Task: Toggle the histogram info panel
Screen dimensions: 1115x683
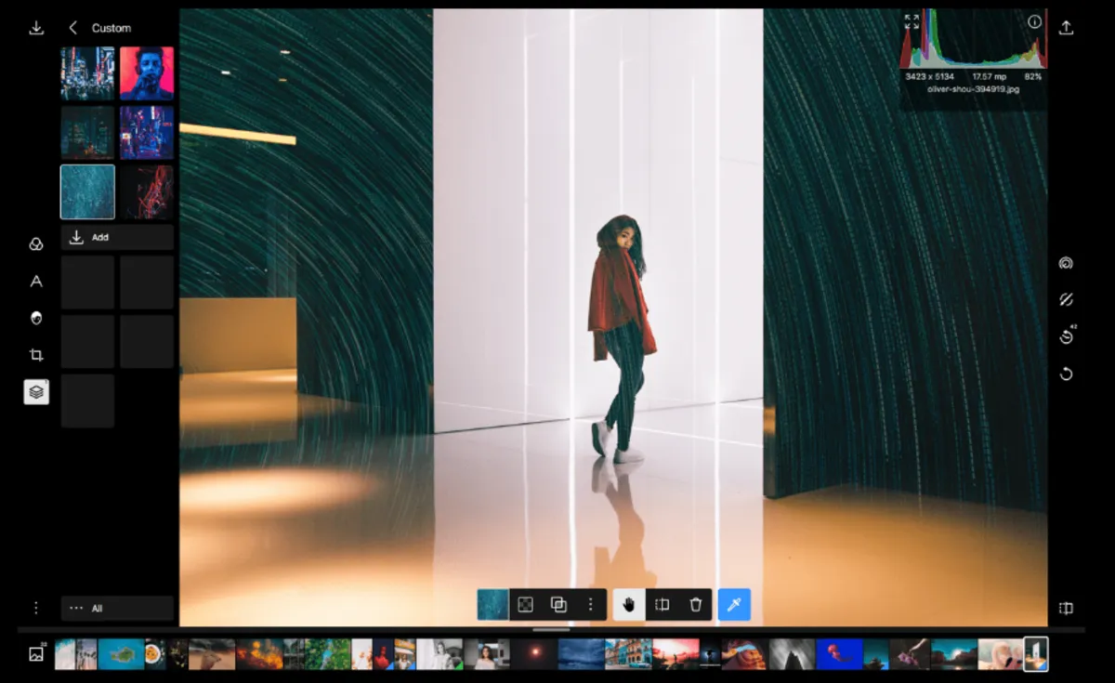Action: [1035, 20]
